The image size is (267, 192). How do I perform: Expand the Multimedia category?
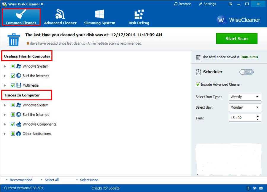point(5,85)
